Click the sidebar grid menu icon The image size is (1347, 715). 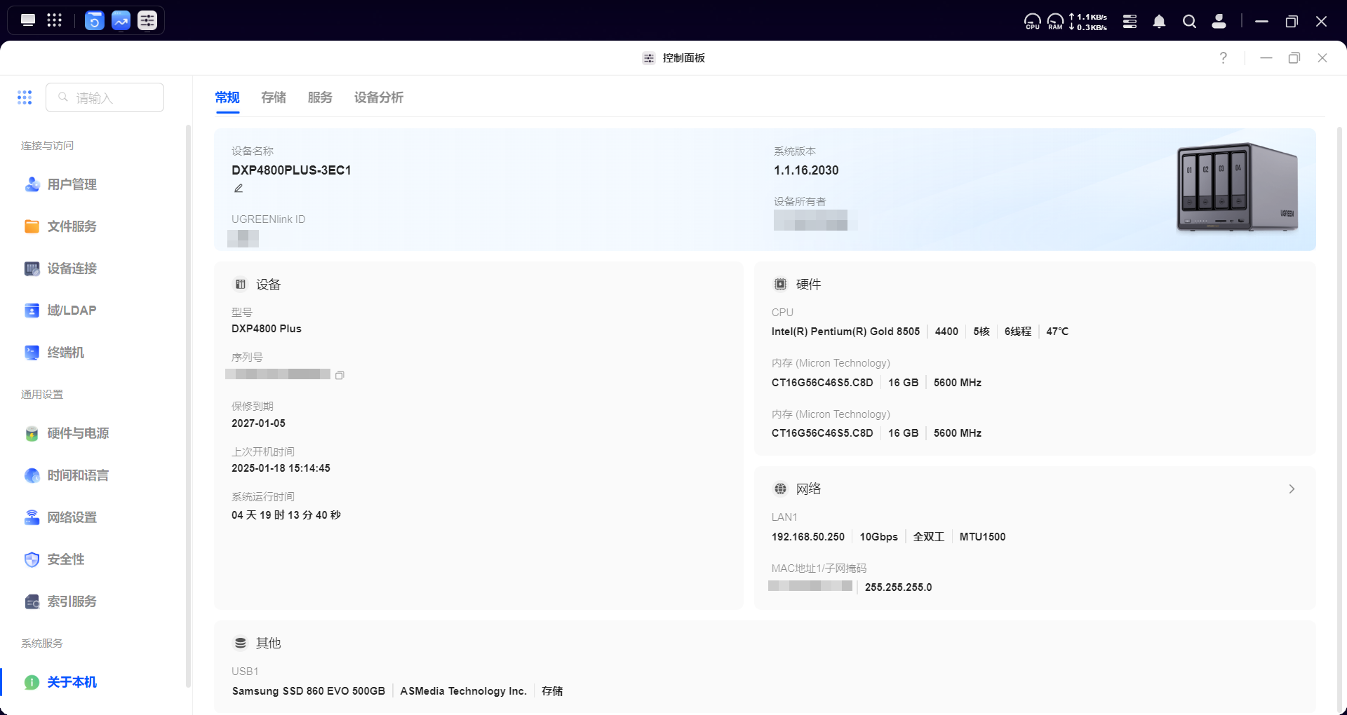25,97
